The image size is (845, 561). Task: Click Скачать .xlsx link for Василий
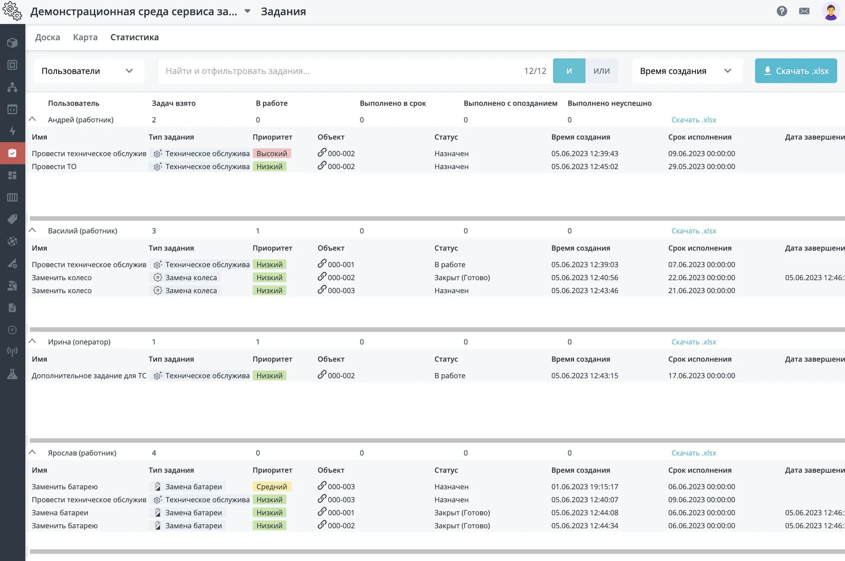click(693, 231)
